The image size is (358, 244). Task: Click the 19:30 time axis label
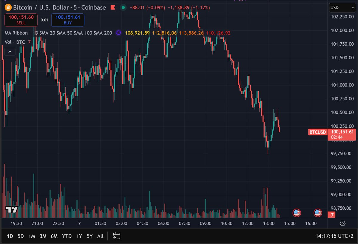coord(16,223)
